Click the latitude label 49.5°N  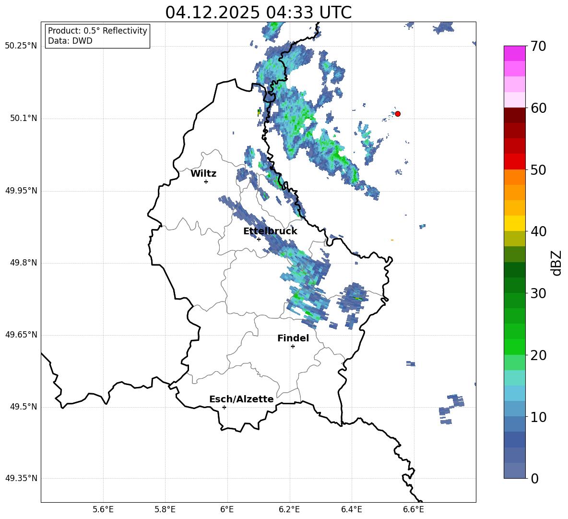(24, 407)
